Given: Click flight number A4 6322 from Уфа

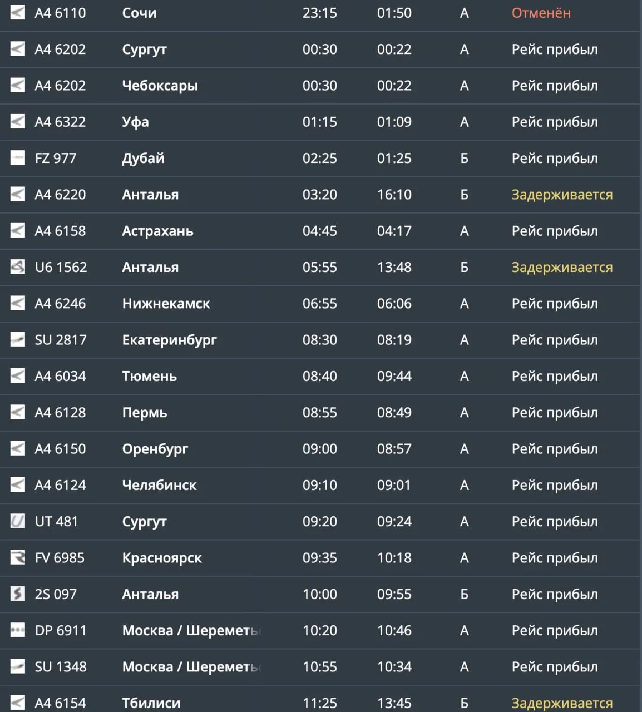Looking at the screenshot, I should tap(60, 122).
